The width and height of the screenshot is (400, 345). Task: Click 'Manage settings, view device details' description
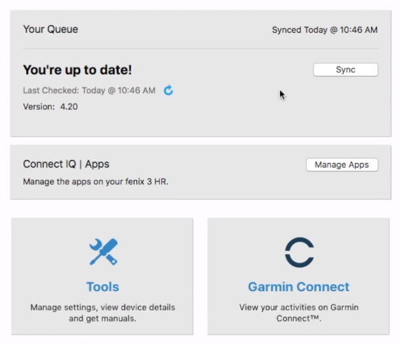click(x=102, y=313)
